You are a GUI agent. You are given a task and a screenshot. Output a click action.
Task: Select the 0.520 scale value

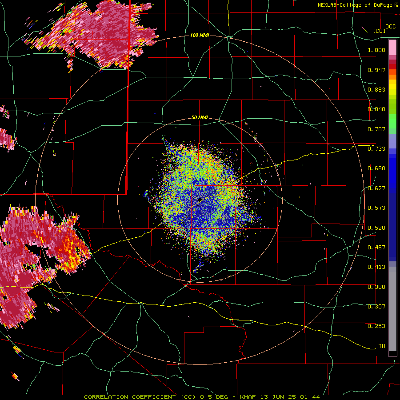376,228
